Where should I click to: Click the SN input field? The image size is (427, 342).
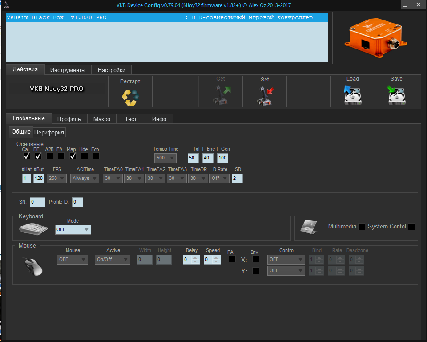pyautogui.click(x=37, y=202)
